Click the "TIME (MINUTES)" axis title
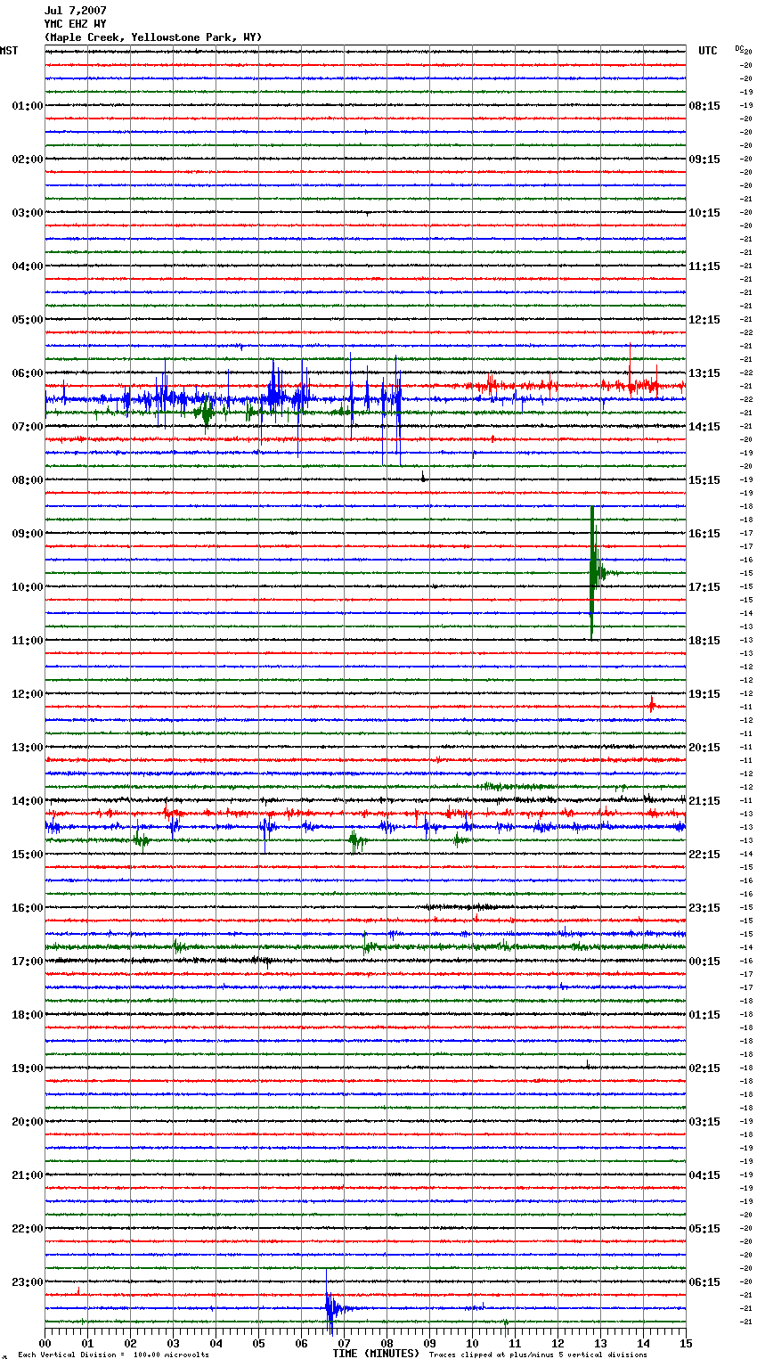The width and height of the screenshot is (757, 1367). tap(376, 1354)
